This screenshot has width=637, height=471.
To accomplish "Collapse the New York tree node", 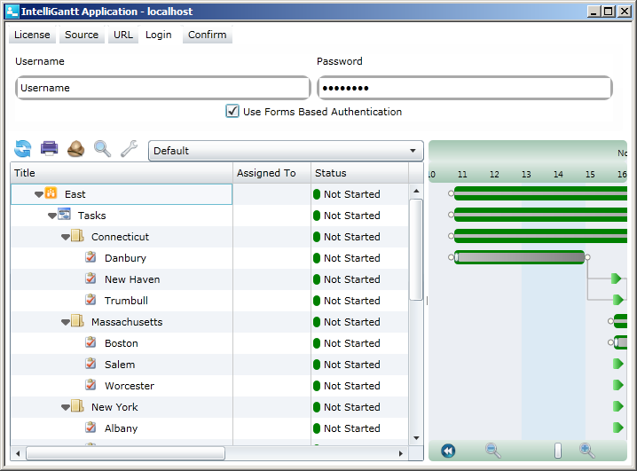I will click(x=66, y=407).
